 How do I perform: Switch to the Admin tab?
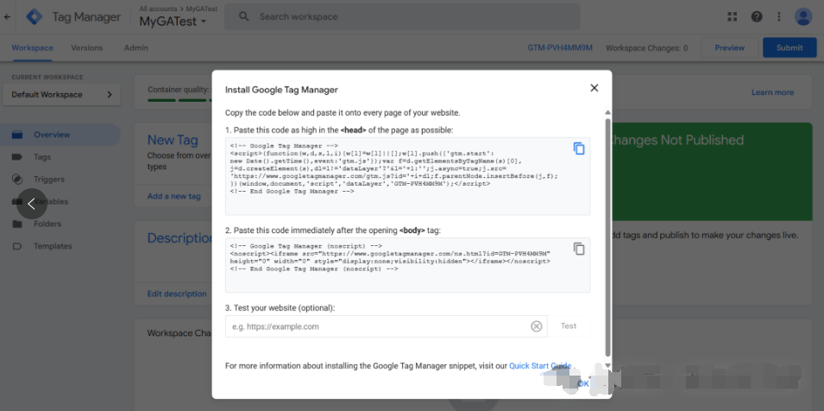pyautogui.click(x=136, y=47)
